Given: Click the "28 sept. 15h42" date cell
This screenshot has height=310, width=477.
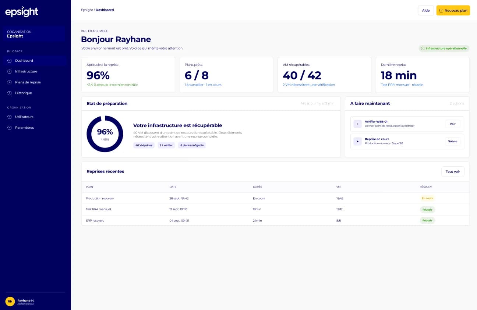Looking at the screenshot, I should coord(179,199).
